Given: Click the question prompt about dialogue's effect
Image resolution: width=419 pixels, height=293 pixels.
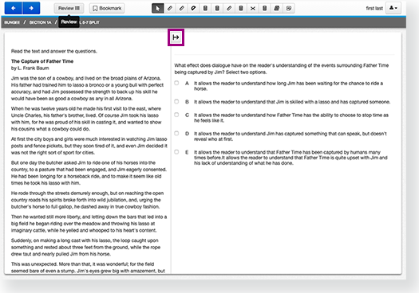Looking at the screenshot, I should point(282,68).
